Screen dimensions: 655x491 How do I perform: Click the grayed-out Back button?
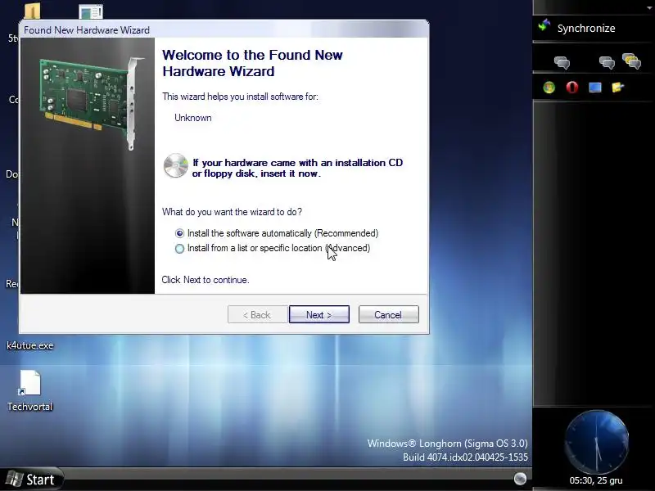click(x=257, y=314)
